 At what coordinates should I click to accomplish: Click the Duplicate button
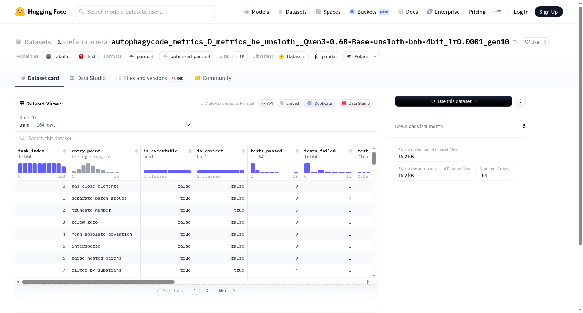320,103
